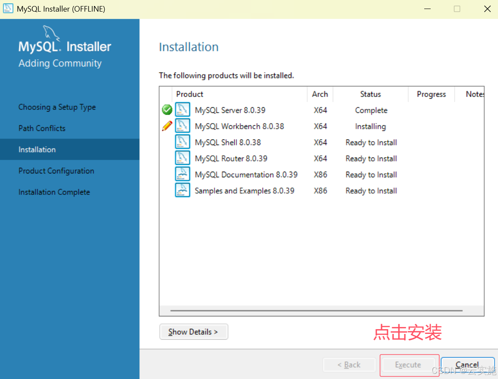
Task: Click the Cancel button
Action: click(x=467, y=365)
